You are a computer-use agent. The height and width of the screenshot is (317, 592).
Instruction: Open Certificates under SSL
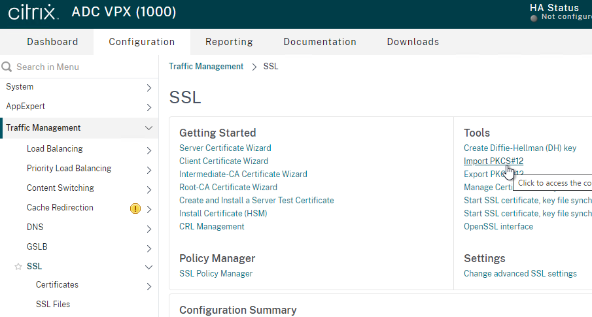pyautogui.click(x=57, y=284)
